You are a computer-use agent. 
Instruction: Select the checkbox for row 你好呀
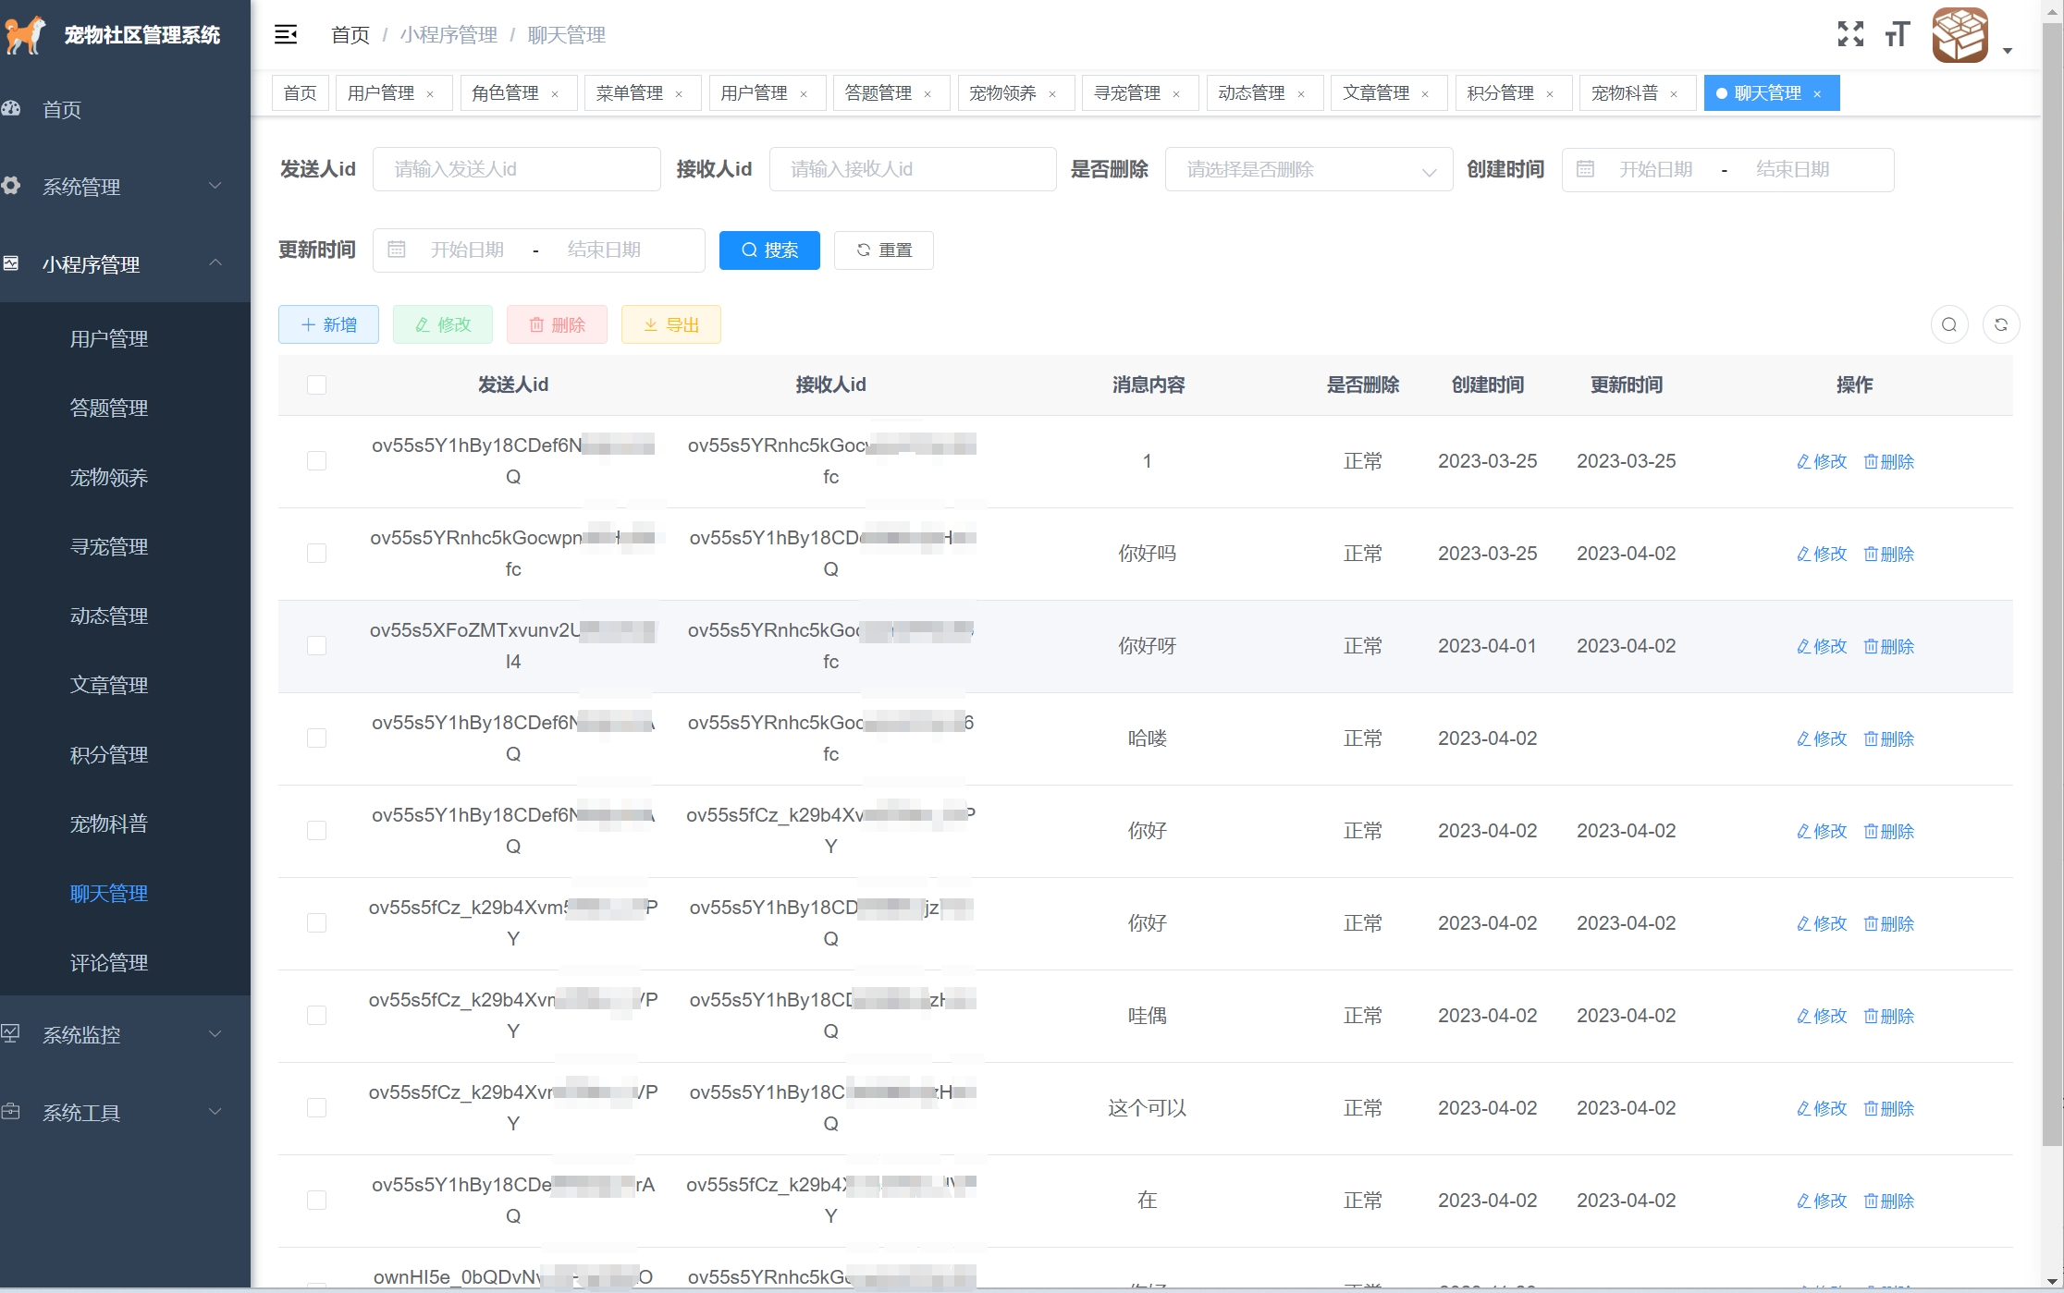click(316, 645)
